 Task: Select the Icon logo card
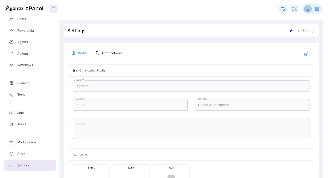point(171,171)
